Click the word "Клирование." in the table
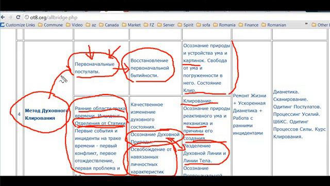The image size is (330, 186). point(197,101)
